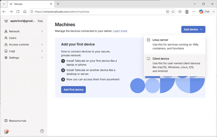Image resolution: width=217 pixels, height=137 pixels.
Task: Click the Add device dropdown button
Action: click(193, 29)
